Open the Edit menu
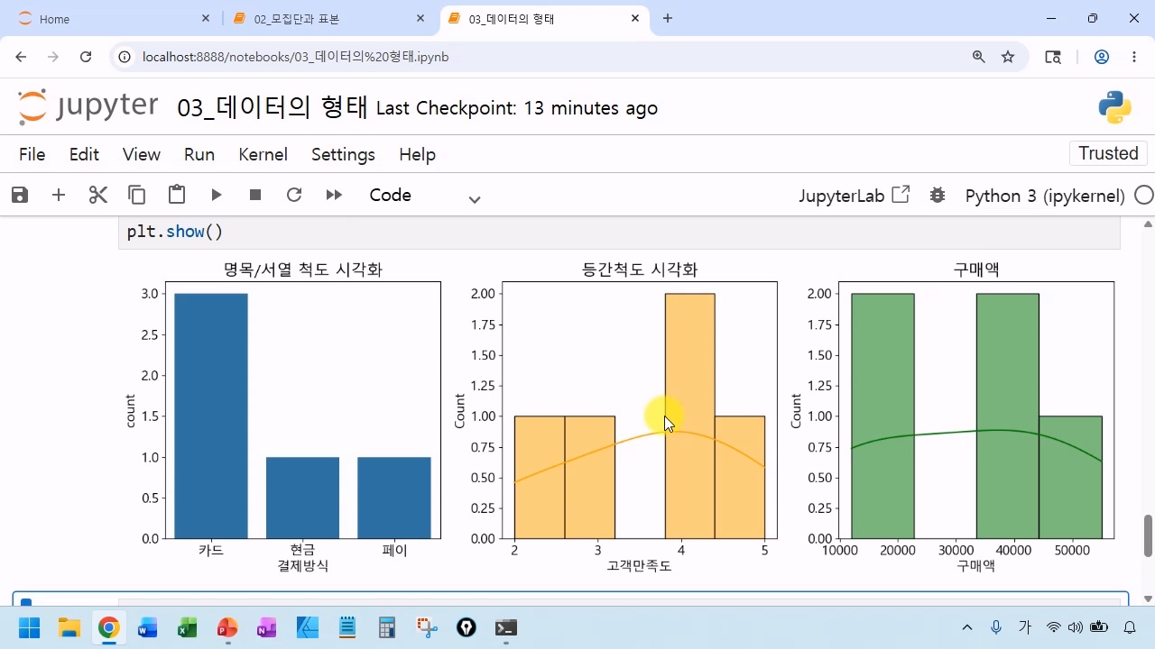 coord(84,154)
